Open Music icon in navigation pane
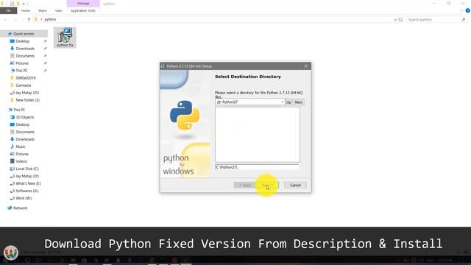This screenshot has height=265, width=471. tap(13, 146)
